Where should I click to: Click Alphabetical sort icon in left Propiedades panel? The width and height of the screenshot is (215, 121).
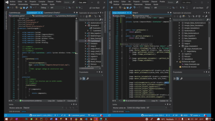[84, 79]
